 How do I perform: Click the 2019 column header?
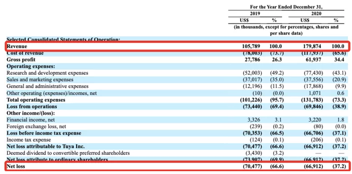255,14
